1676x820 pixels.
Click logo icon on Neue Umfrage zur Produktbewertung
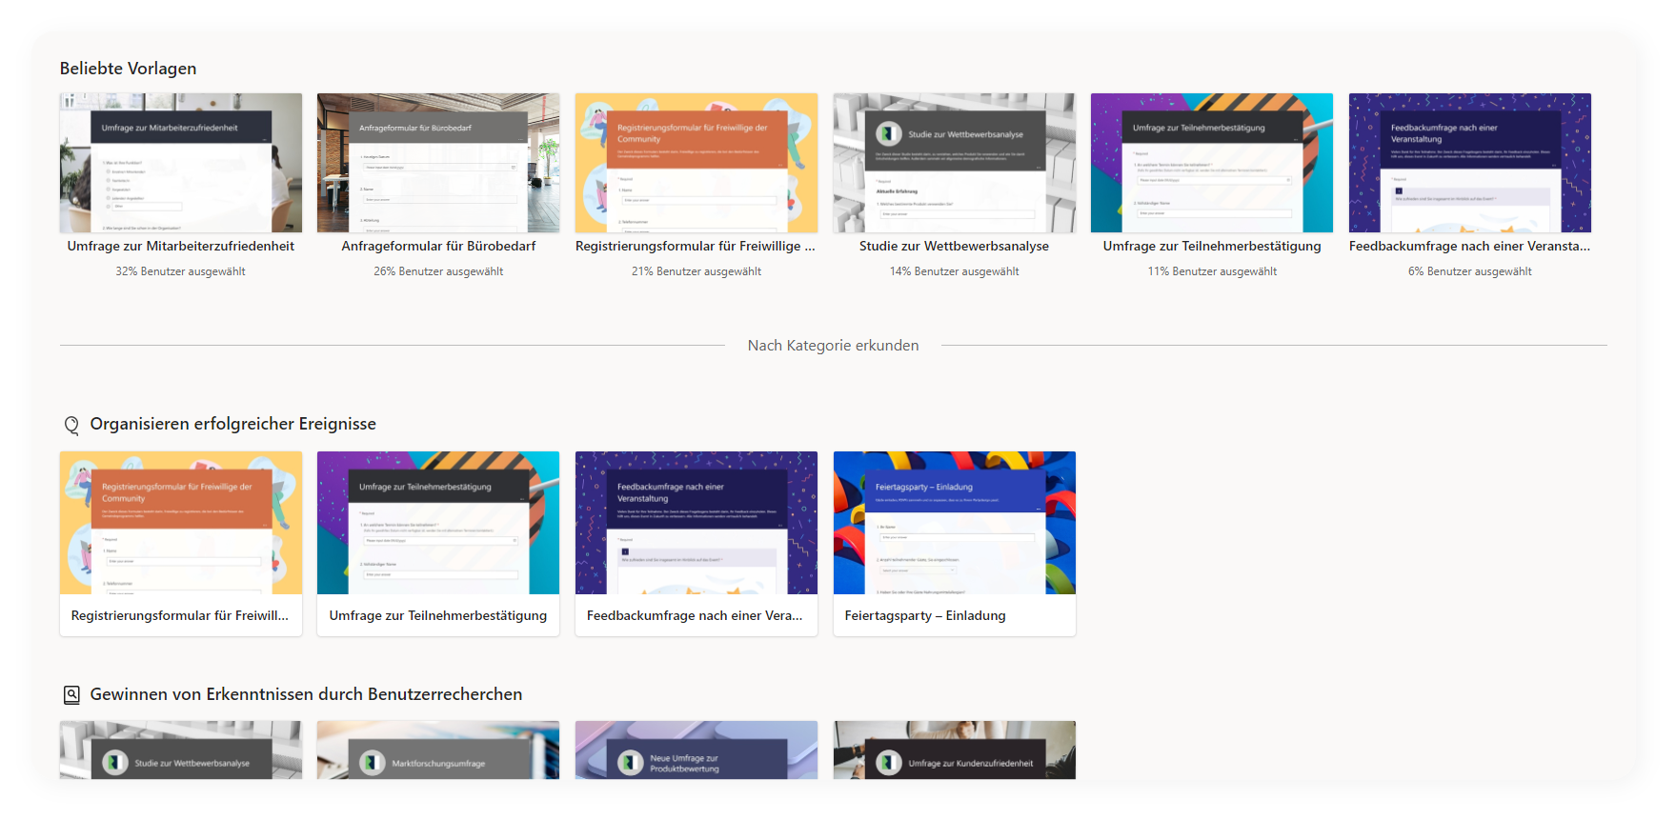[631, 763]
